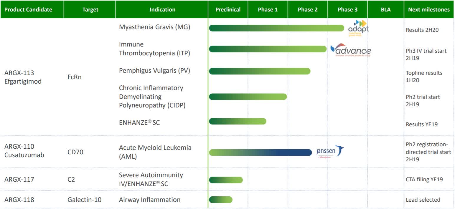The image size is (455, 209).
Task: Click the Severe Autoimmunity IV/ENHANZE SC indication
Action: tap(151, 179)
